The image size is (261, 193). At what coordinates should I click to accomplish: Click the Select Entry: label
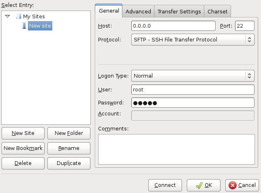coord(17,5)
